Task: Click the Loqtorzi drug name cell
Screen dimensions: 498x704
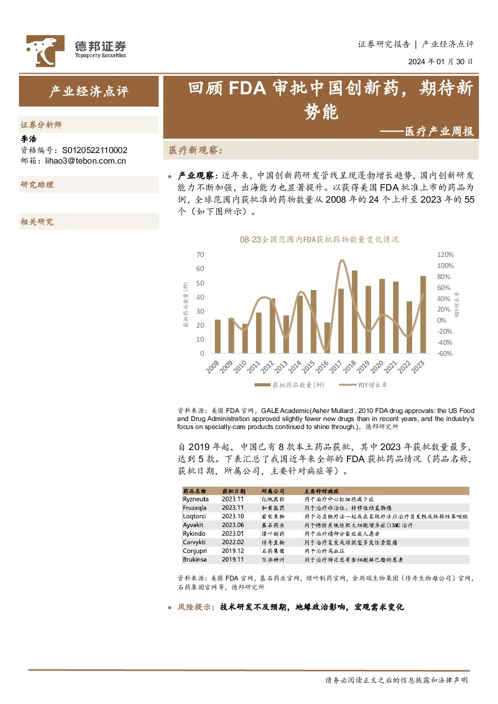Action: click(x=194, y=516)
